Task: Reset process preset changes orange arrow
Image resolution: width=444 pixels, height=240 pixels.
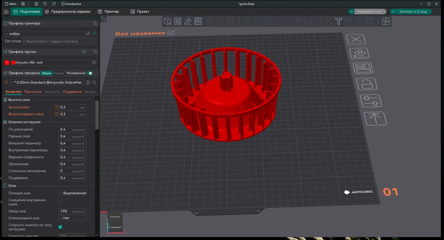Action: pyautogui.click(x=6, y=82)
